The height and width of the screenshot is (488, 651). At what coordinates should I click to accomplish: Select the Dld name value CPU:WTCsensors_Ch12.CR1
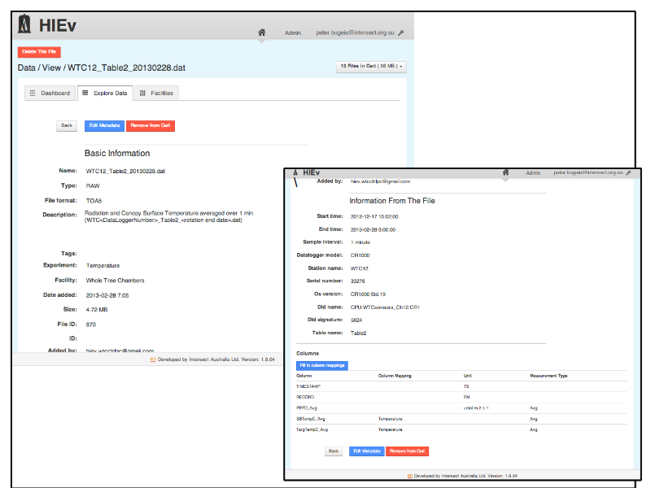[385, 307]
